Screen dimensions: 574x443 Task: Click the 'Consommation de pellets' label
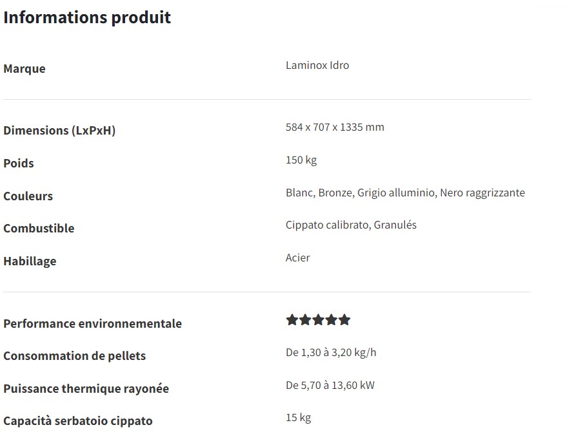(x=75, y=356)
